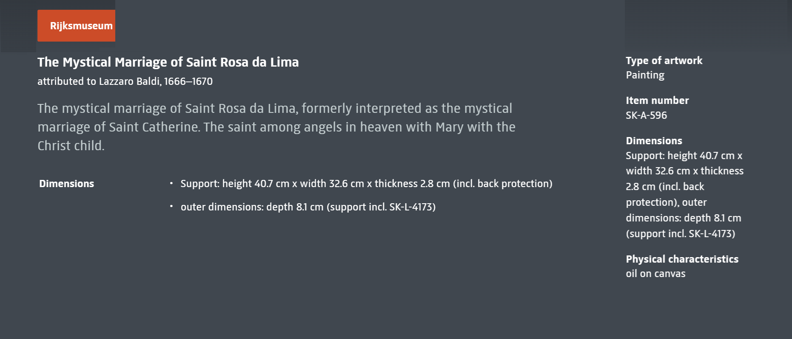This screenshot has width=792, height=339.
Task: Click SK-L-4173 reference in the bullet list
Action: coord(411,207)
